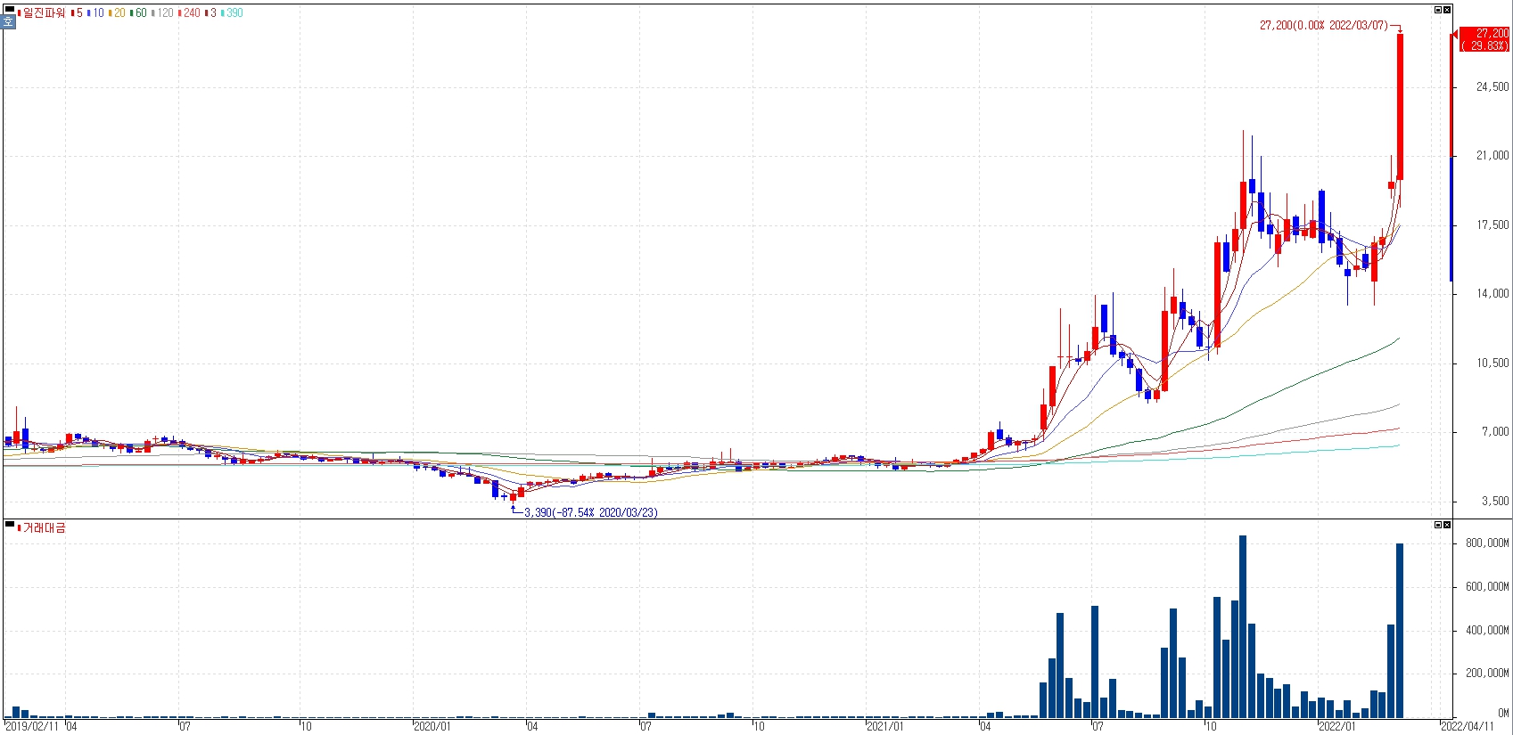Select the 일진파워 series label

point(42,13)
